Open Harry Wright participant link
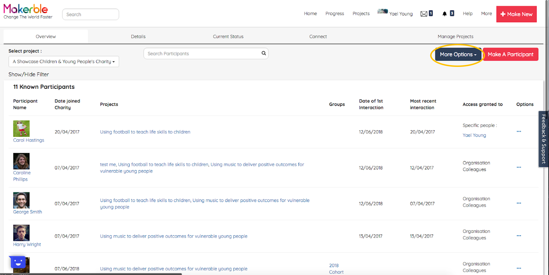Screen dimensions: 549x275 coord(27,245)
